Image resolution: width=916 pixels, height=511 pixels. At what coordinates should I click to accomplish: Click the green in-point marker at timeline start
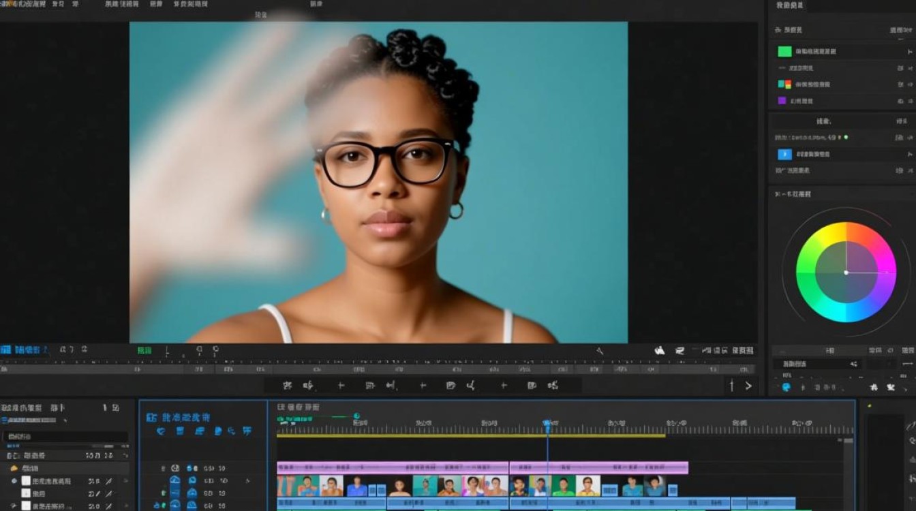pyautogui.click(x=280, y=417)
